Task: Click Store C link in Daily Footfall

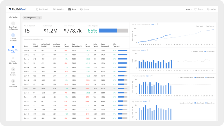Action: [143, 50]
